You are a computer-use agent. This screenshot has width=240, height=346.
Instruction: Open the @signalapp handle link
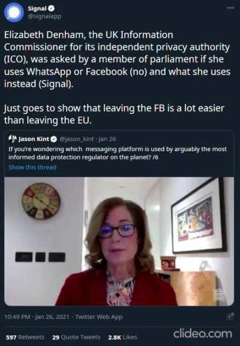(x=44, y=16)
